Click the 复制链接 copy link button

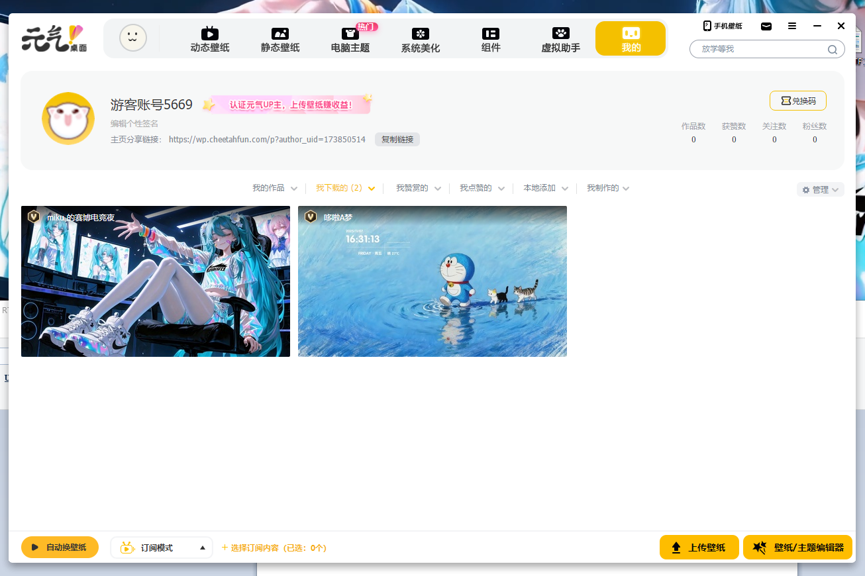click(397, 140)
